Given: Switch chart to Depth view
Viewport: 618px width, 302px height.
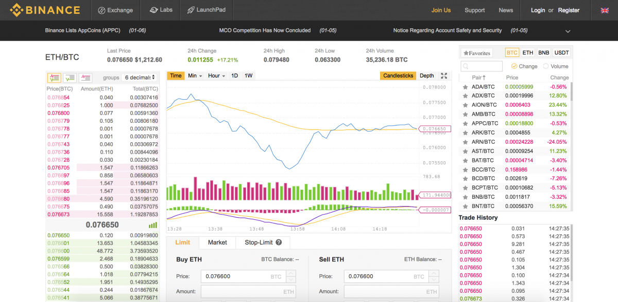Looking at the screenshot, I should tap(427, 75).
